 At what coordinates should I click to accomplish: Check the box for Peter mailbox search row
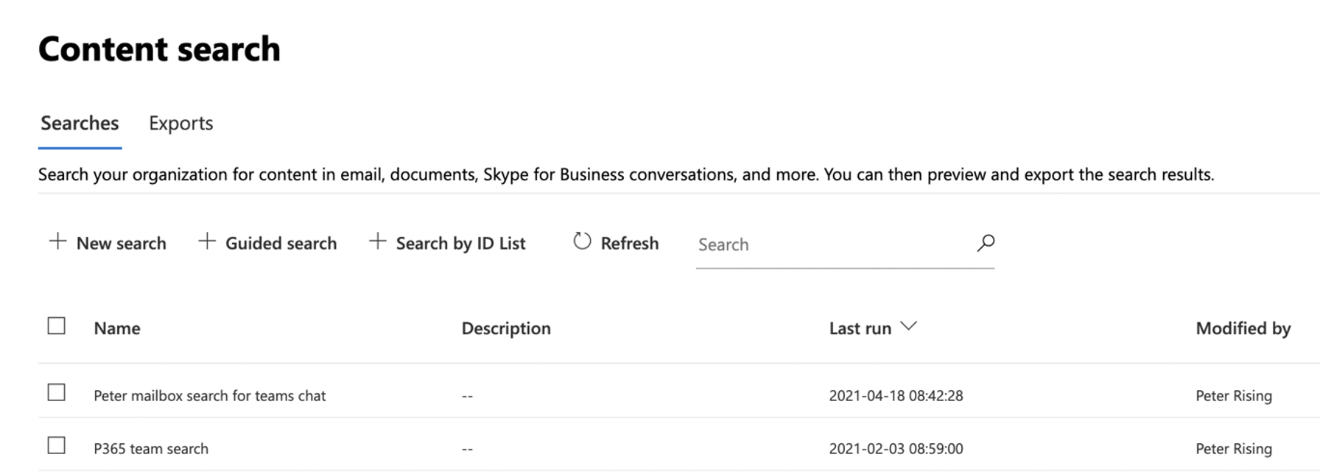click(57, 393)
